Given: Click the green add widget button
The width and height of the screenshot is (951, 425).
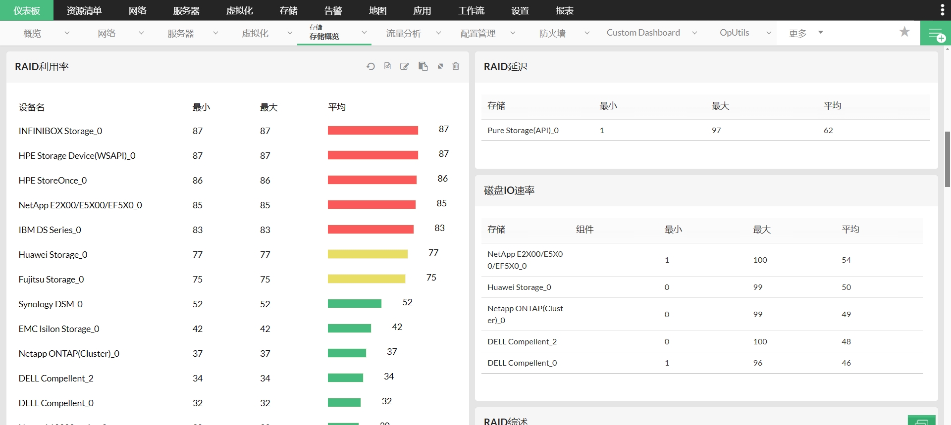Looking at the screenshot, I should tap(935, 34).
